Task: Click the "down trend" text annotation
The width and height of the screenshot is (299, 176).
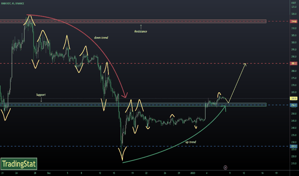Action: click(x=101, y=38)
